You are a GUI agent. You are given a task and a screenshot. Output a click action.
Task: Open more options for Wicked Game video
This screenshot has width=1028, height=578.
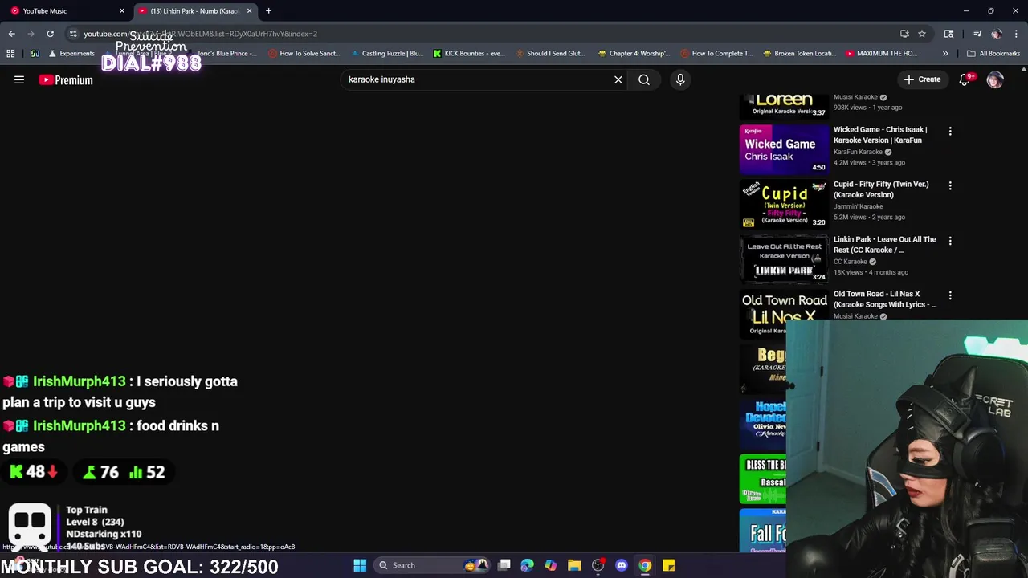[950, 131]
